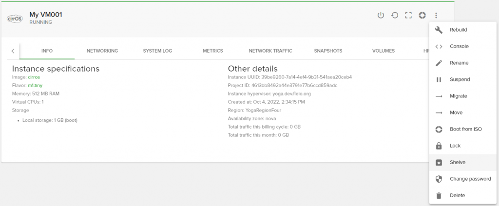This screenshot has width=499, height=206.
Task: Open the fullscreen console icon
Action: [x=408, y=15]
